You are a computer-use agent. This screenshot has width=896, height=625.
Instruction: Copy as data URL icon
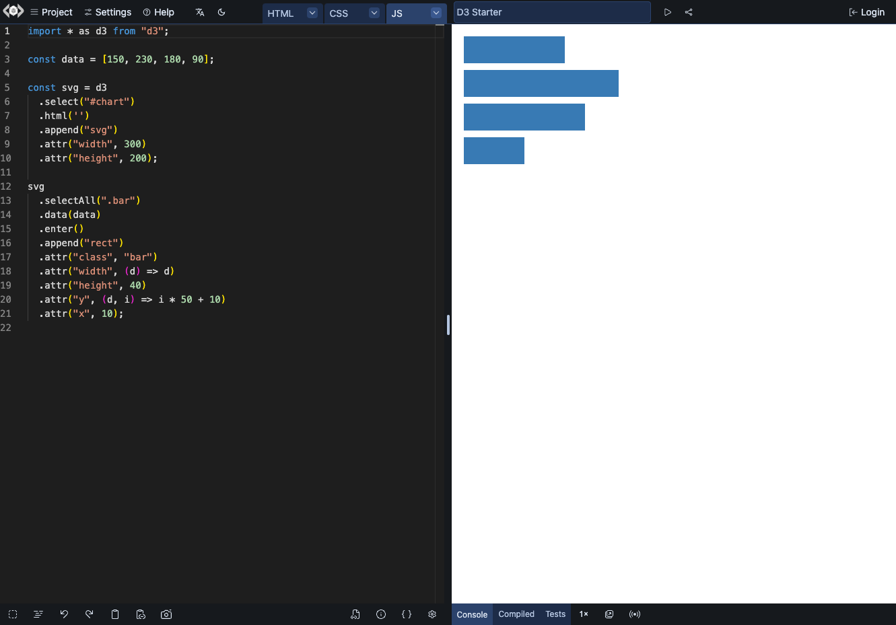click(x=141, y=614)
